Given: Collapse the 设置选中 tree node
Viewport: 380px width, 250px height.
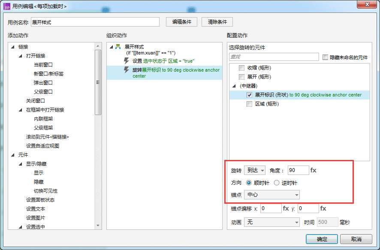Looking at the screenshot, I should pyautogui.click(x=20, y=227).
